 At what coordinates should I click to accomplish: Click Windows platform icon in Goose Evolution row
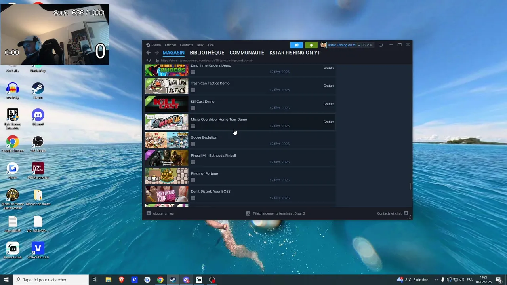pyautogui.click(x=193, y=144)
